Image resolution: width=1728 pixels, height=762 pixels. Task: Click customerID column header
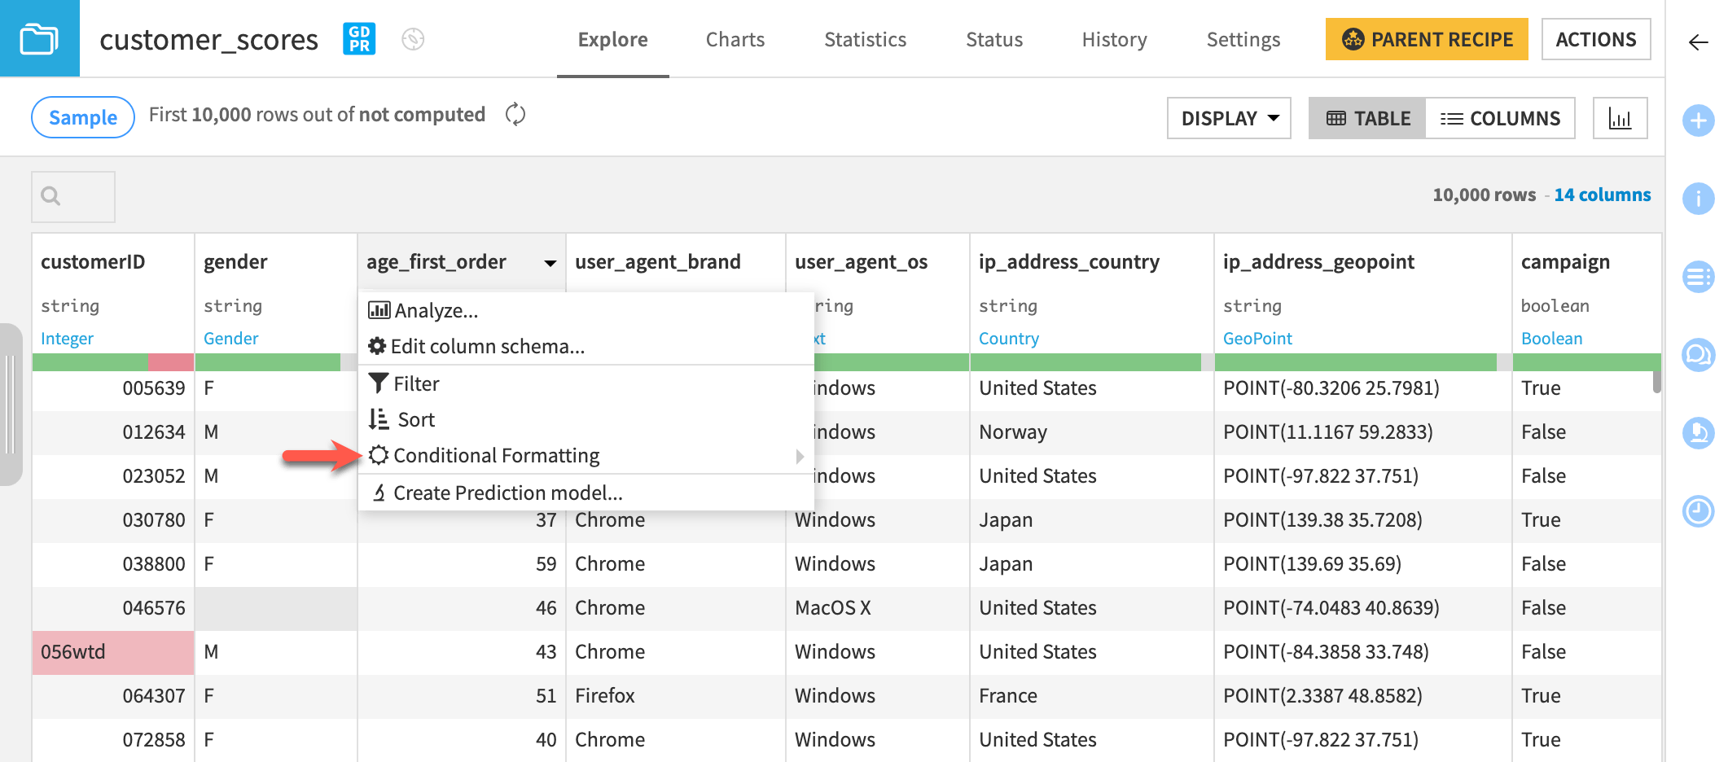[93, 262]
